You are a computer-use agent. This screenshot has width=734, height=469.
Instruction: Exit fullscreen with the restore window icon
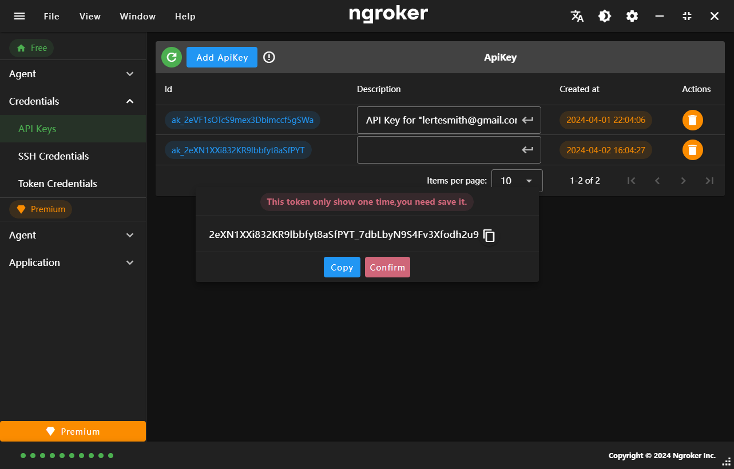[687, 16]
